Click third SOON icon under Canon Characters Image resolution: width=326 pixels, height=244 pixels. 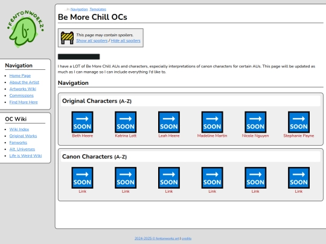pos(169,178)
